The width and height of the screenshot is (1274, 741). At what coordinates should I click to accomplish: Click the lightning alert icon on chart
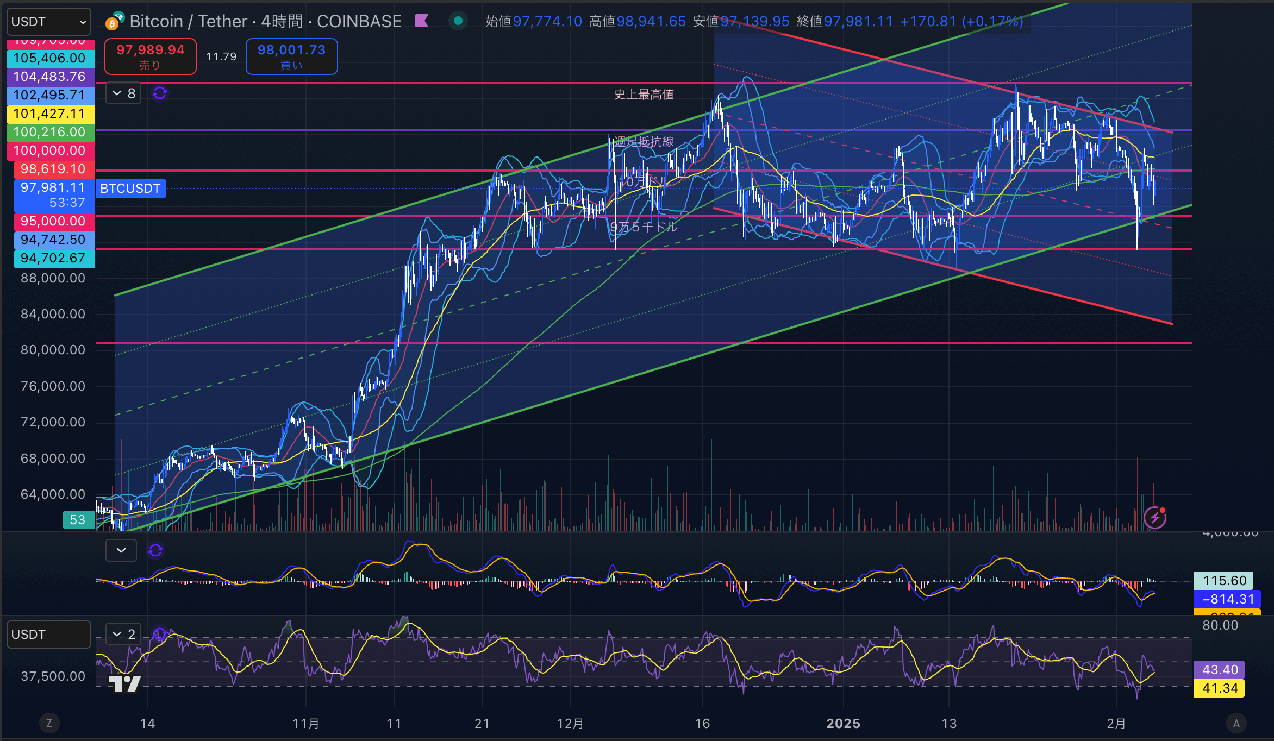click(x=1154, y=517)
